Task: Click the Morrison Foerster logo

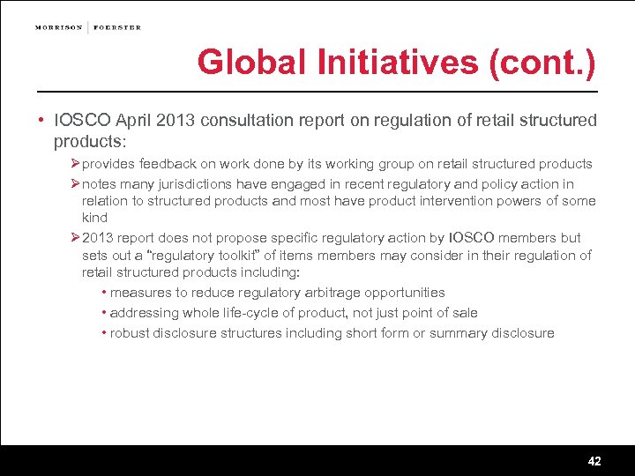Action: pyautogui.click(x=88, y=27)
